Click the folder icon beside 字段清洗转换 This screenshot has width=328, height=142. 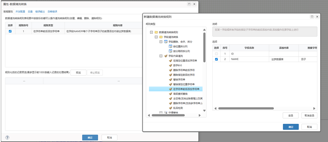[161, 37]
